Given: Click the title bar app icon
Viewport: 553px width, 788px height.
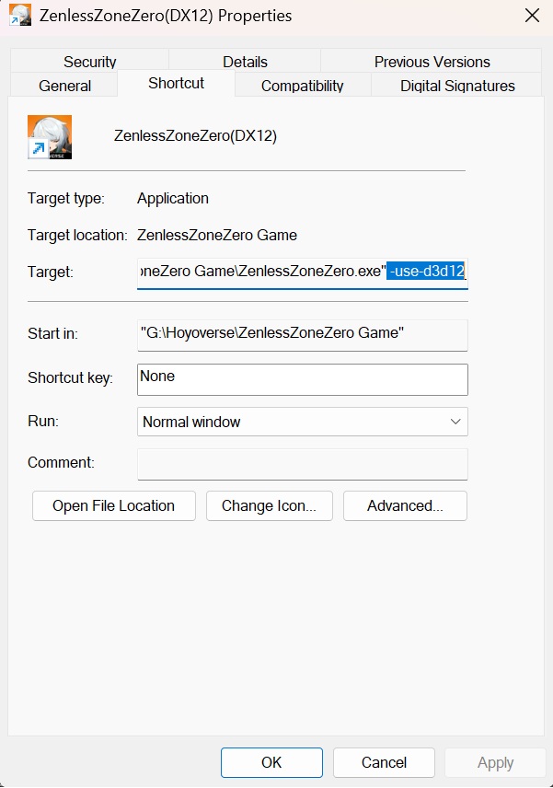Looking at the screenshot, I should pyautogui.click(x=20, y=16).
